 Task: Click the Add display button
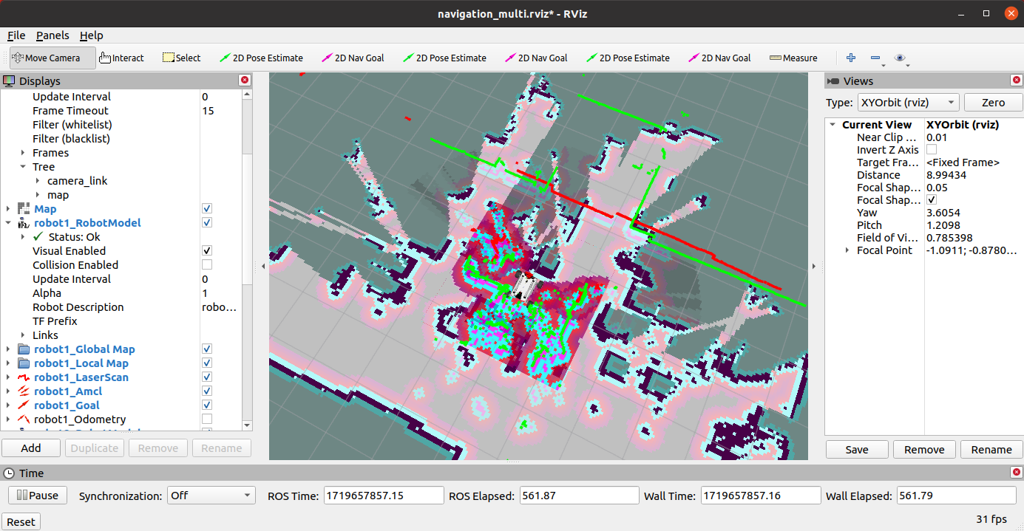click(31, 448)
